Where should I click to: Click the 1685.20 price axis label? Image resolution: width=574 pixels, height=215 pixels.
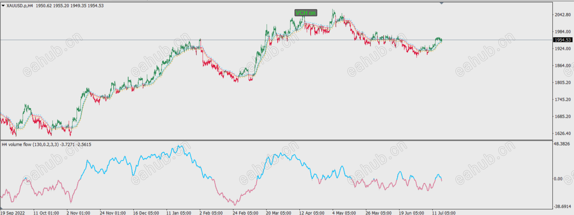point(562,117)
